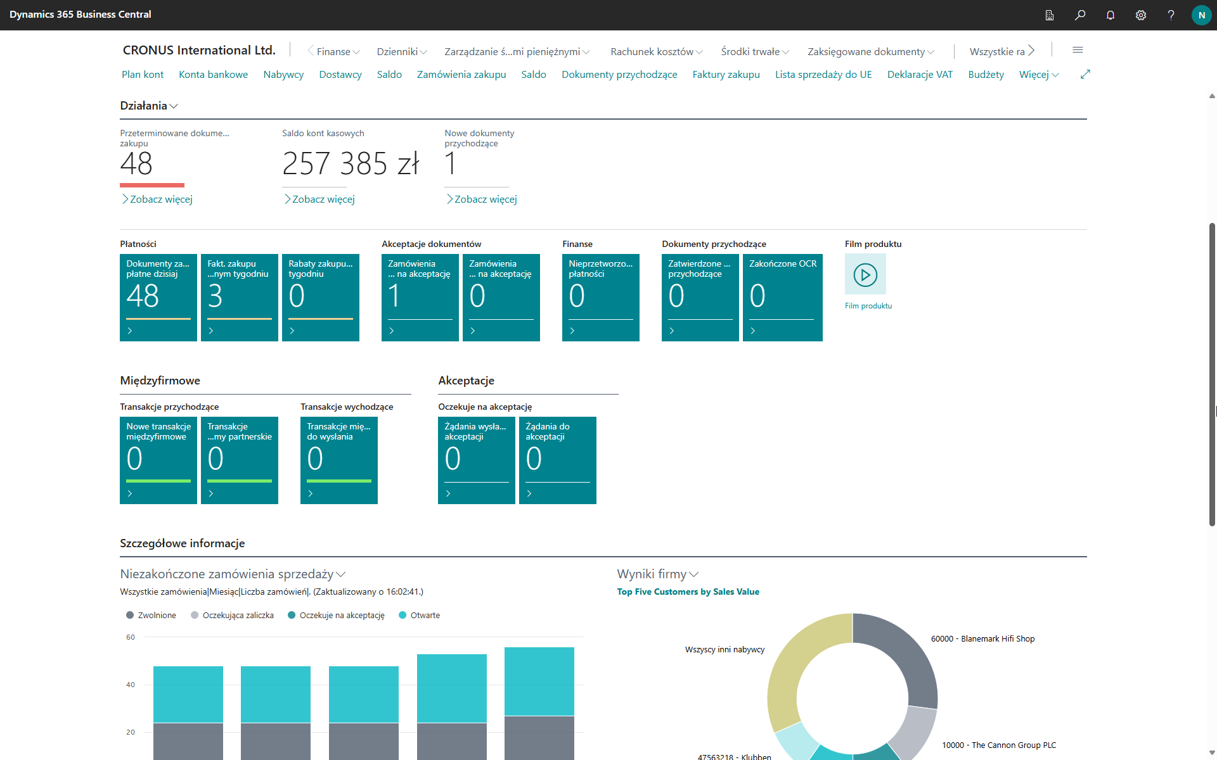Open arrow on Żądania do akceptacji tile

coord(529,493)
